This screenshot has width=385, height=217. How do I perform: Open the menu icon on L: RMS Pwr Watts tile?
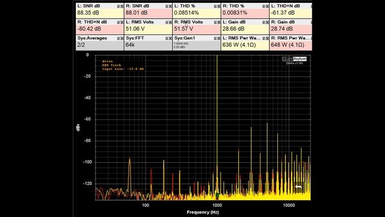click(x=263, y=39)
